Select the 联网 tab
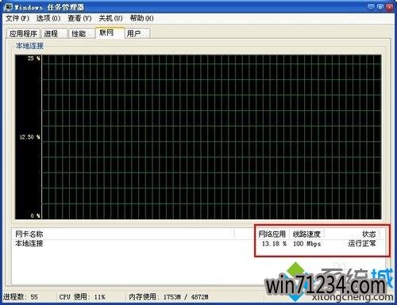This screenshot has width=397, height=305. [110, 32]
